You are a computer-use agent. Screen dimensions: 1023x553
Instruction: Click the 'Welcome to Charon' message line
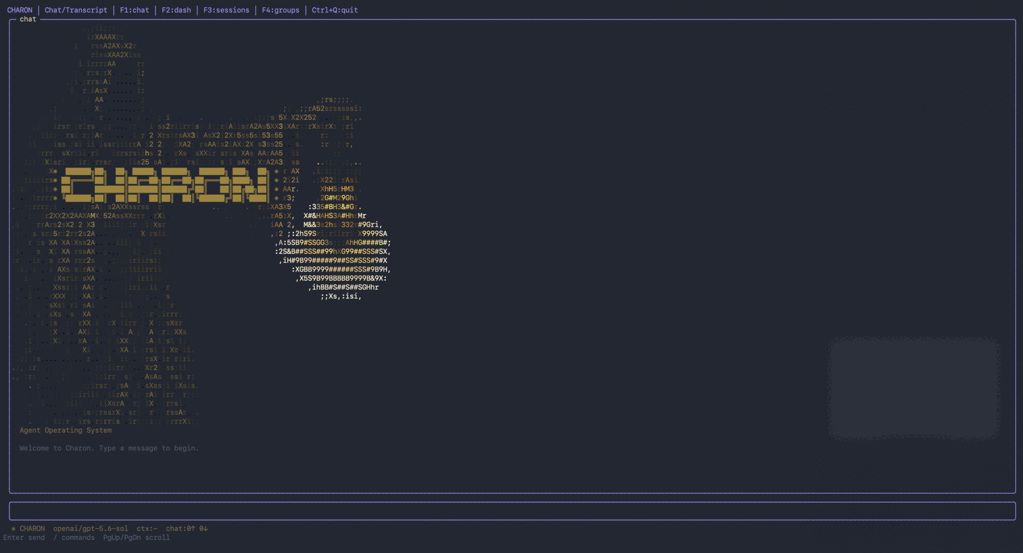(x=109, y=449)
